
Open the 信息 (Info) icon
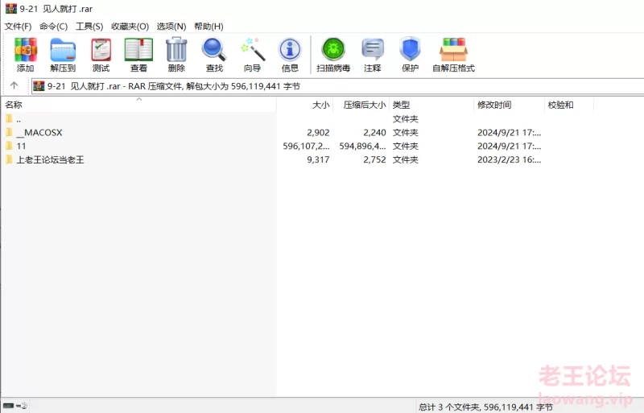point(290,50)
